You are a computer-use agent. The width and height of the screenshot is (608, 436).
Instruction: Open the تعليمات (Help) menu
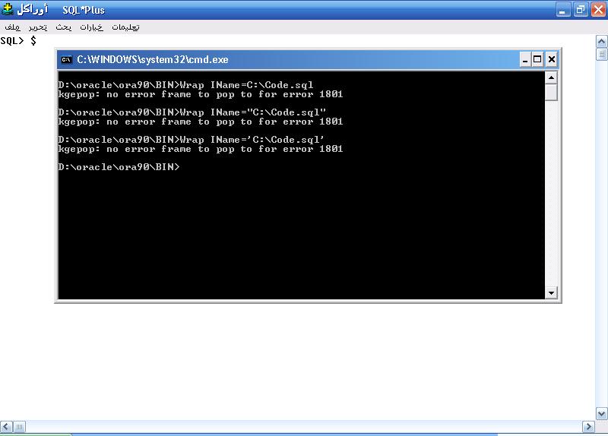click(x=125, y=27)
